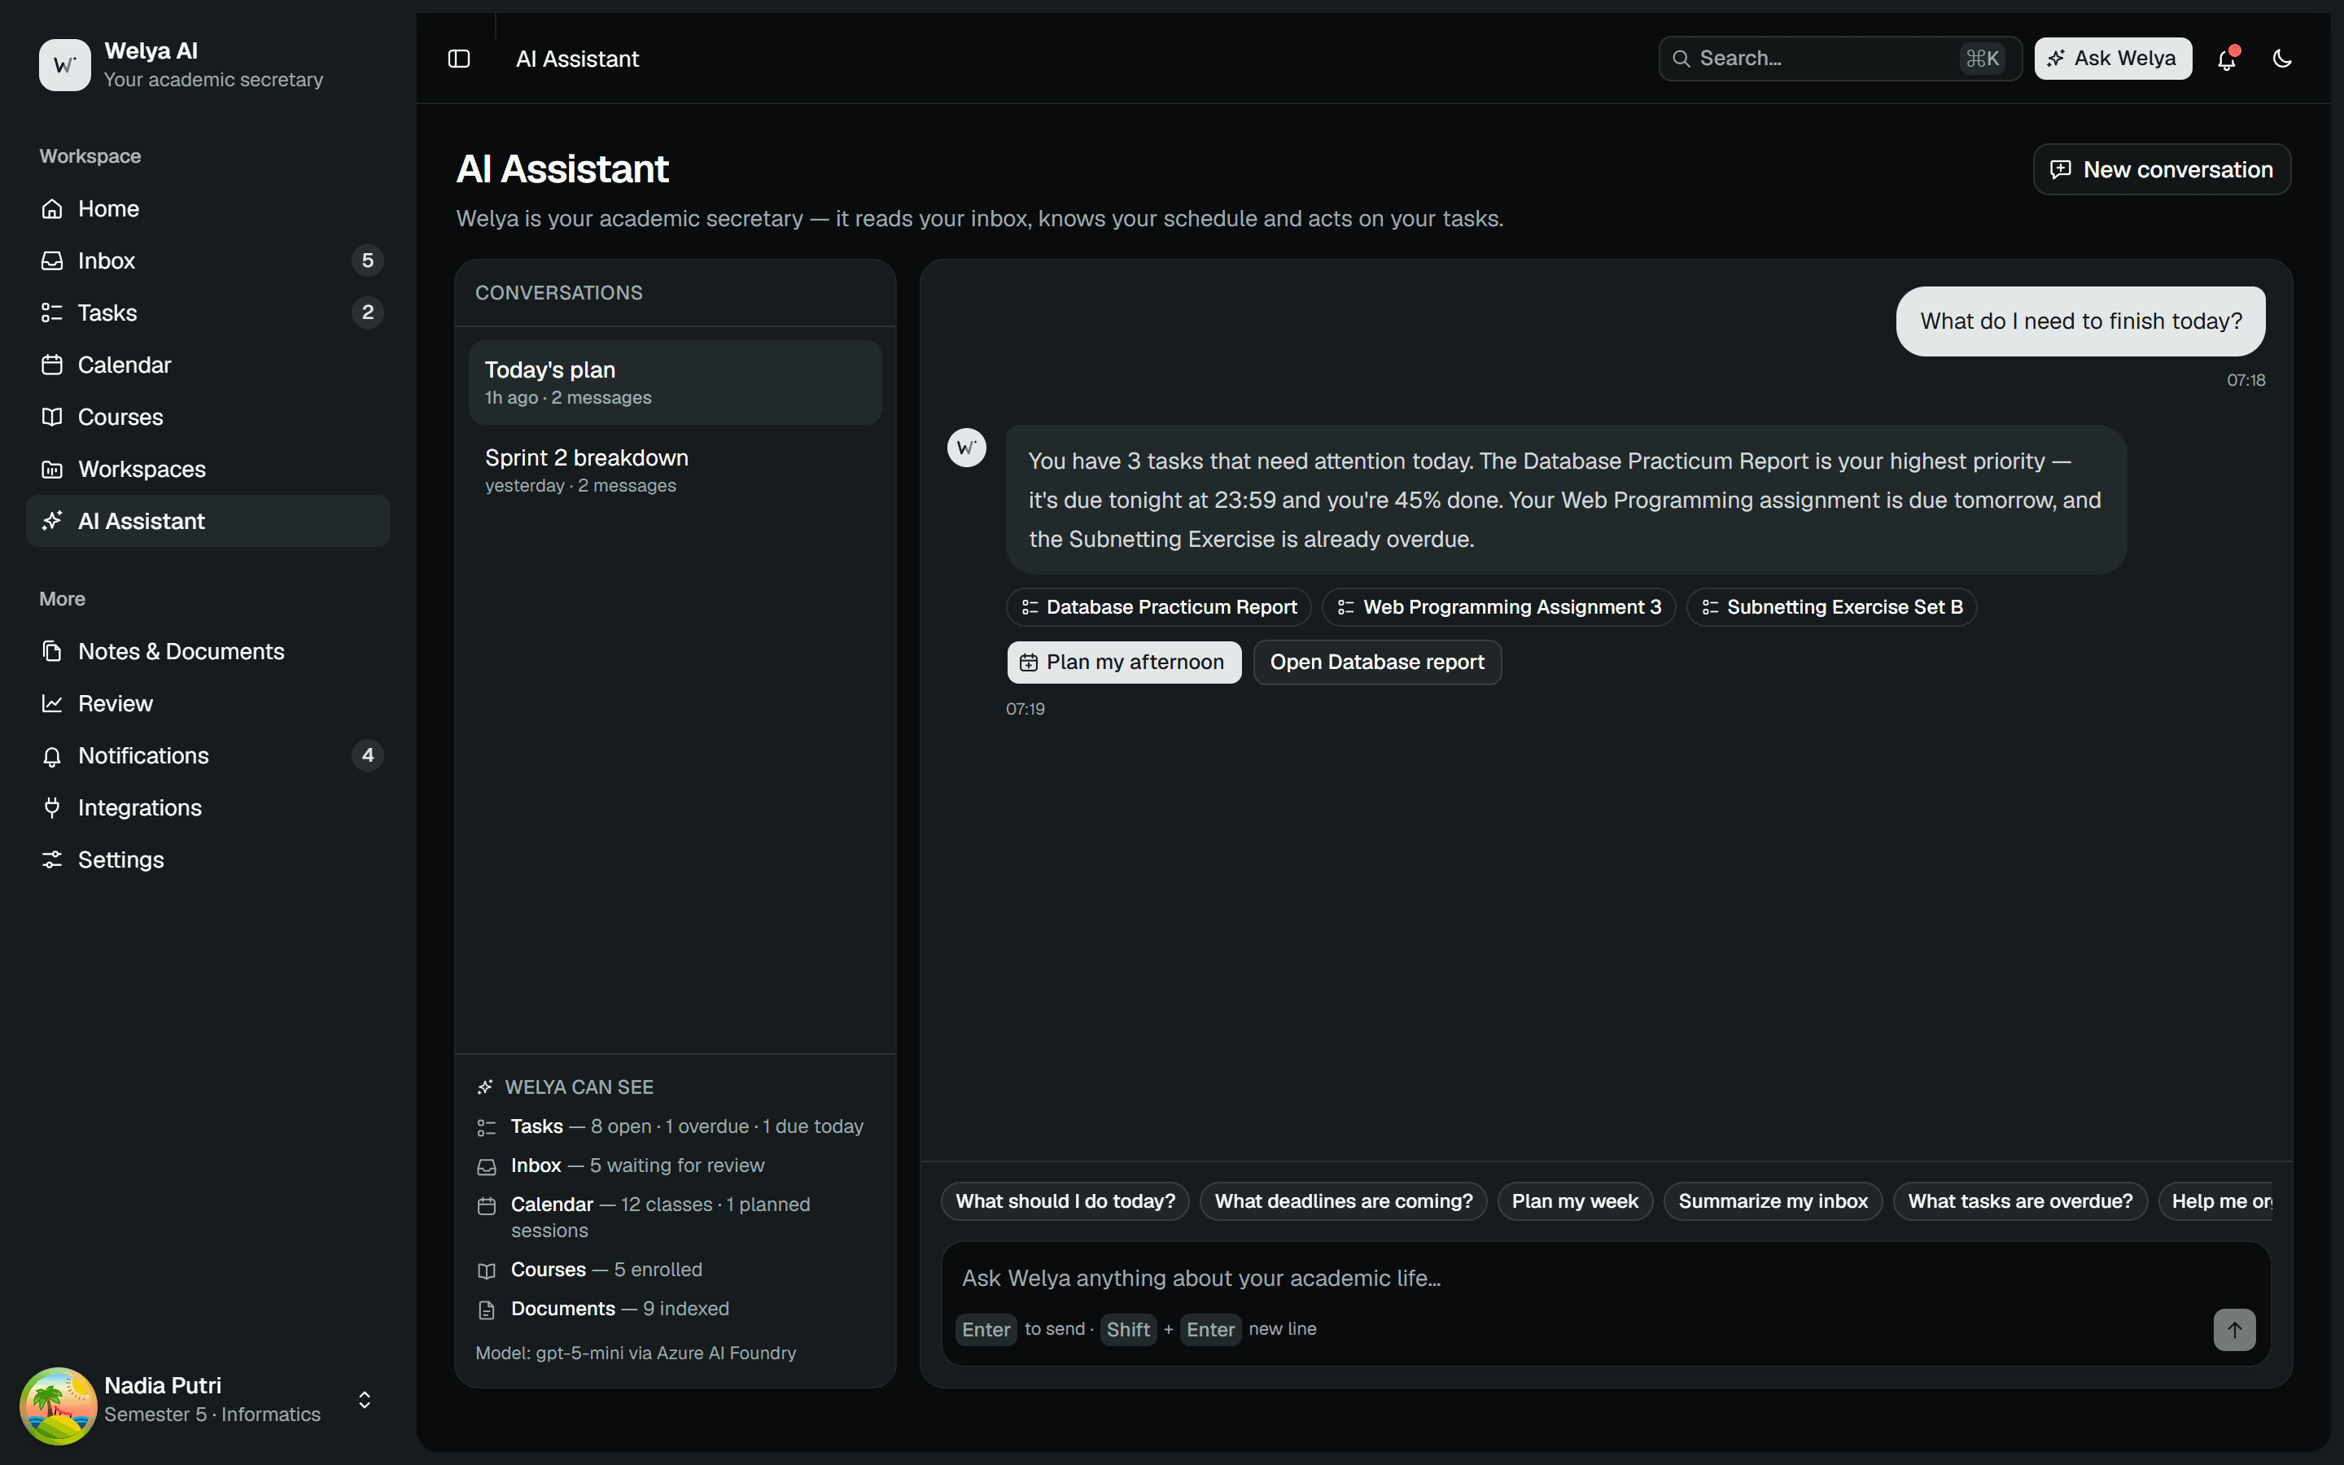This screenshot has height=1465, width=2344.
Task: Click the ⌘K shortcut badge
Action: (x=1982, y=59)
